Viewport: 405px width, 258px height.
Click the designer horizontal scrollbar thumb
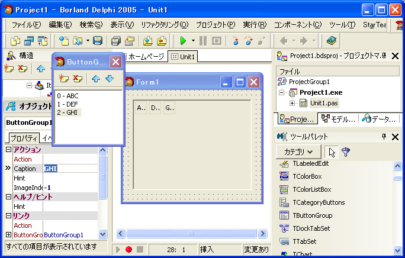[191, 234]
